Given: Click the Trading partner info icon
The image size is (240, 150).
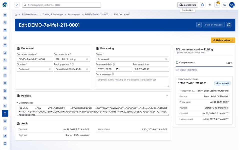Looking at the screenshot, I should coord(73,64).
